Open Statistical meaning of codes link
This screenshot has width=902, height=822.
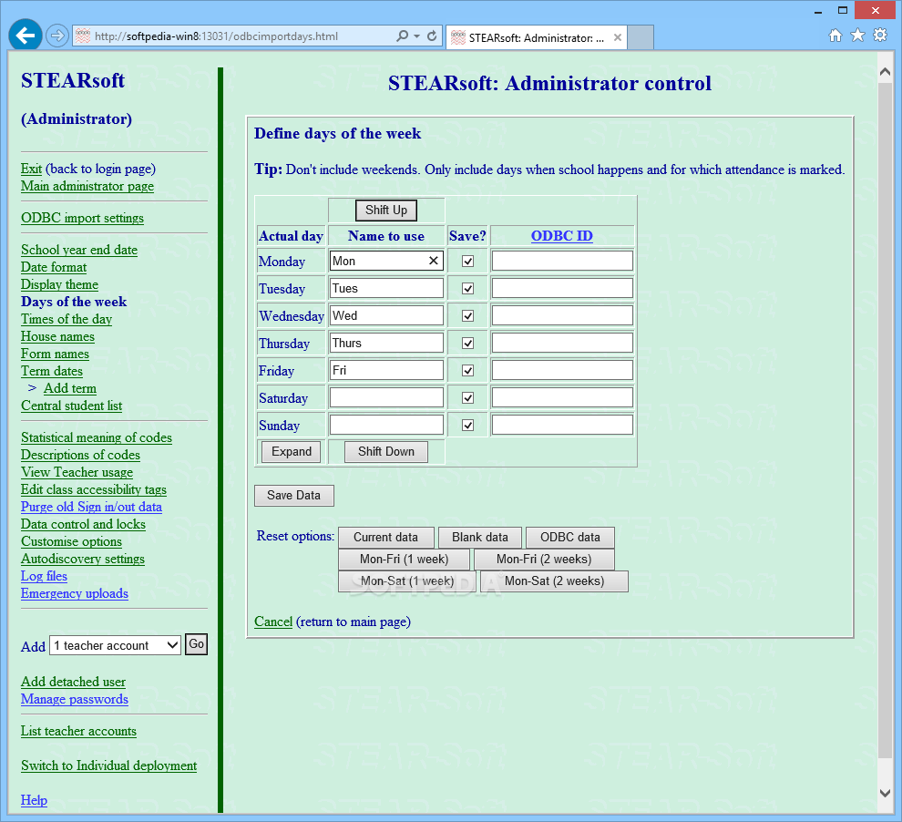[x=97, y=437]
